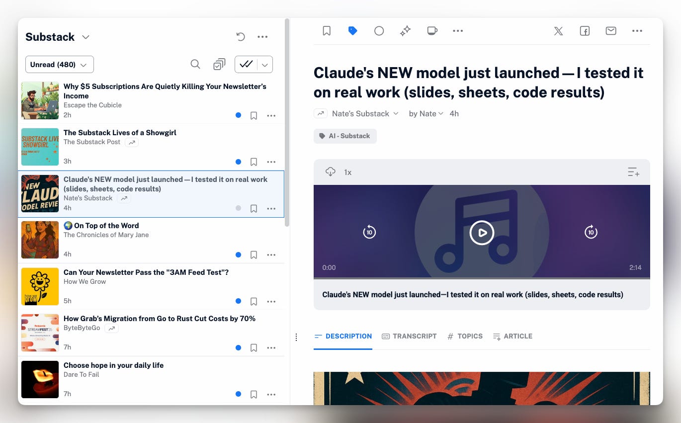Click the AI sparkle icon in toolbar

coord(405,31)
